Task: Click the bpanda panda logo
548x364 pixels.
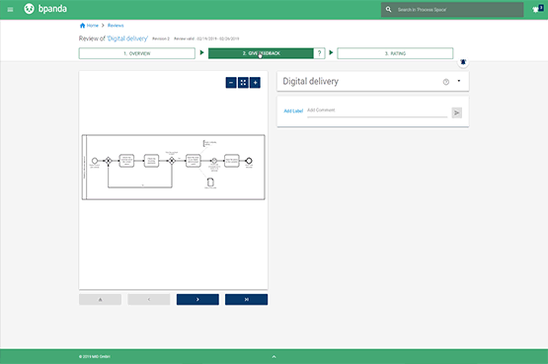Action: click(29, 9)
